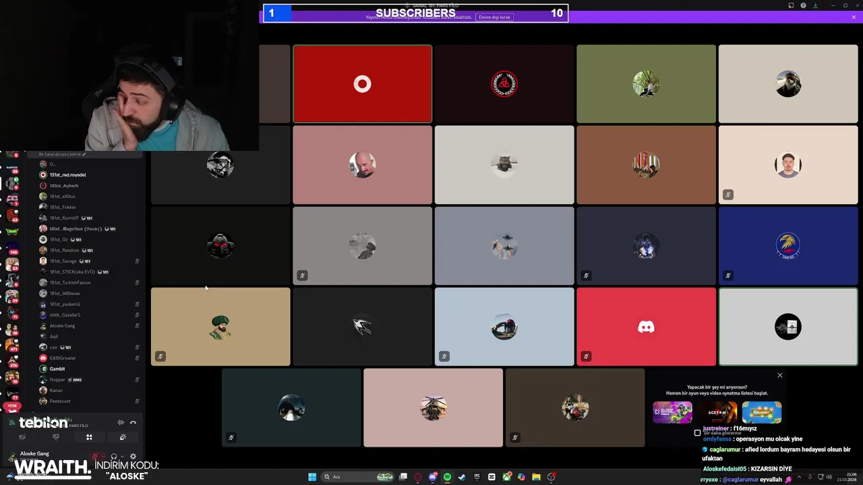Image resolution: width=863 pixels, height=485 pixels.
Task: Tick the 'Bir daha gösterme' checkbox
Action: (x=697, y=433)
